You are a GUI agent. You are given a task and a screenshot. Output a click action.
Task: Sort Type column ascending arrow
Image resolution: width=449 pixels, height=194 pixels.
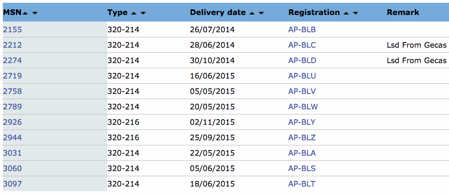134,13
